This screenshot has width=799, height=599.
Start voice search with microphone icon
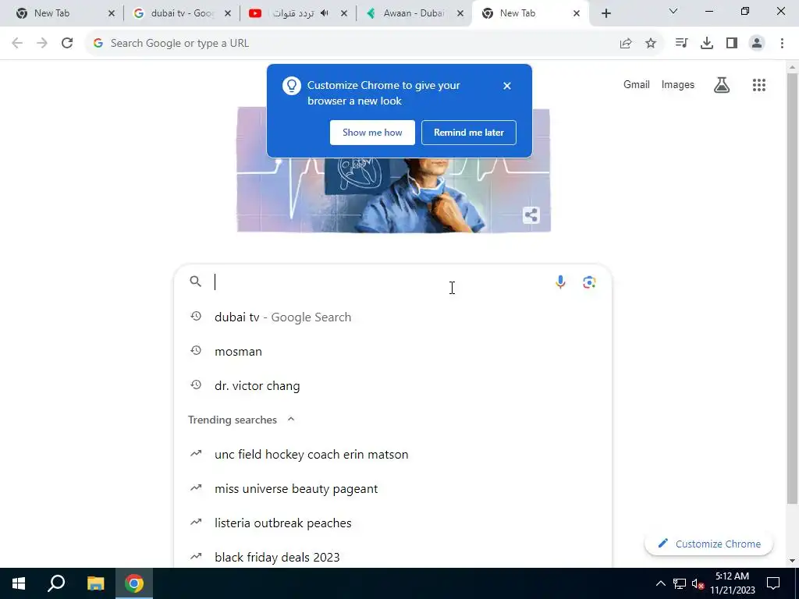(560, 282)
